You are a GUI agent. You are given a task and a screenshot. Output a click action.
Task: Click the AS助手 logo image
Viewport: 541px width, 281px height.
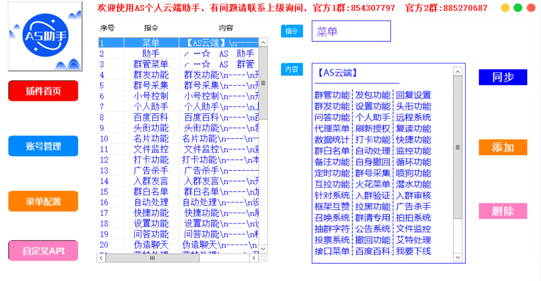[x=45, y=36]
